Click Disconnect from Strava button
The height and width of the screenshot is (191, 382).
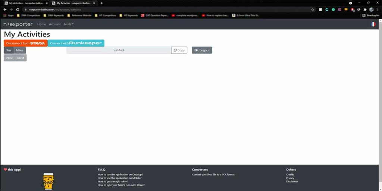[25, 43]
